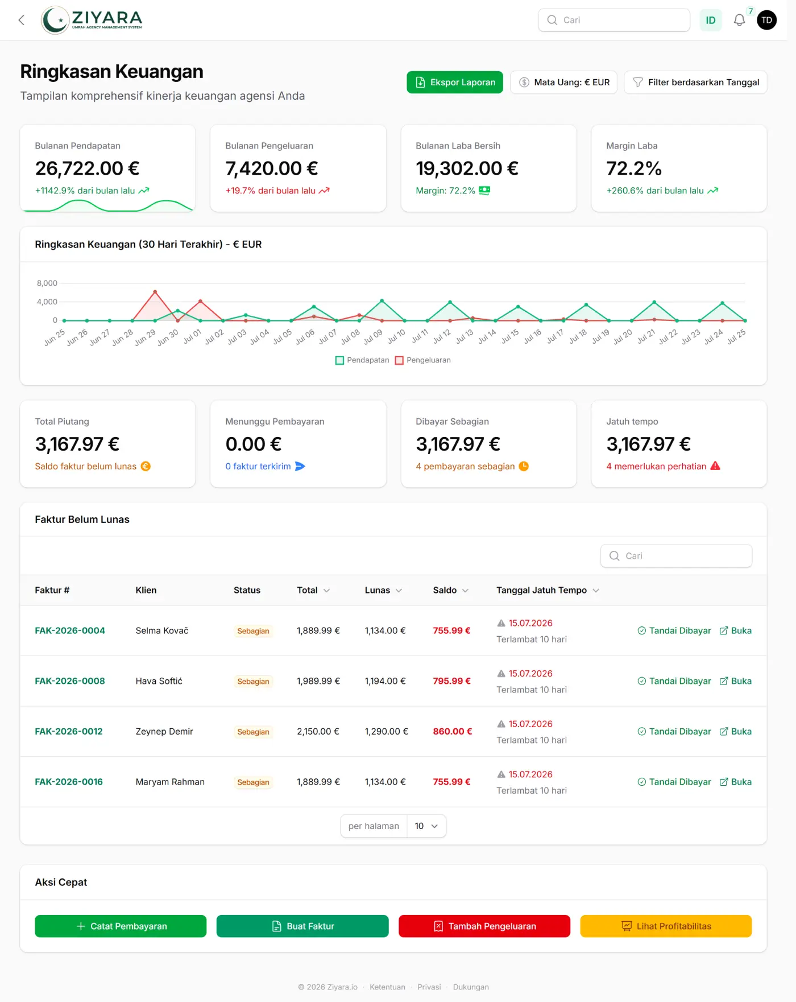The image size is (796, 1002).
Task: Open Dukungan footer link
Action: coord(471,987)
